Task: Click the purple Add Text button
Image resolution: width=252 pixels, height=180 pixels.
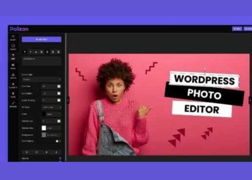Action: click(x=41, y=39)
